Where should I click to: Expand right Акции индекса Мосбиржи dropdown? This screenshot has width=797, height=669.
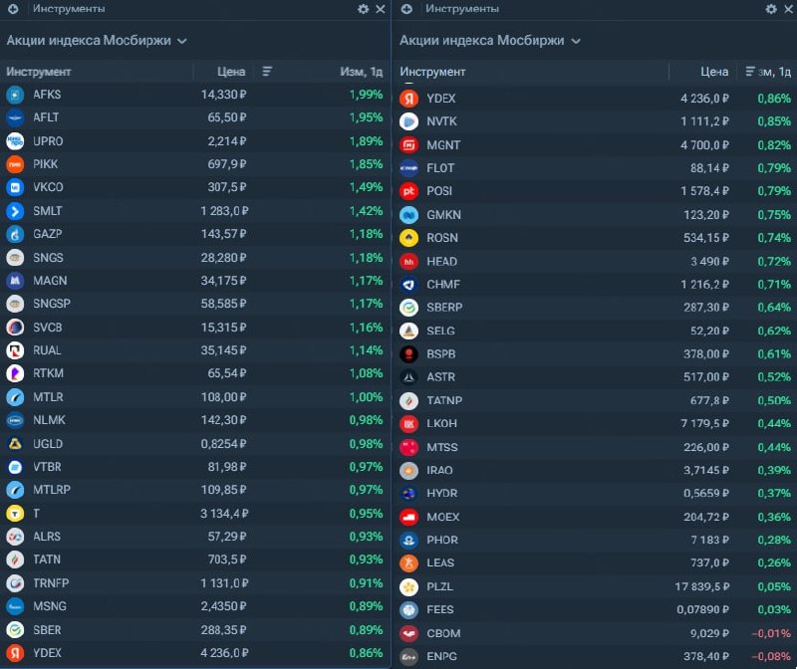[x=490, y=41]
